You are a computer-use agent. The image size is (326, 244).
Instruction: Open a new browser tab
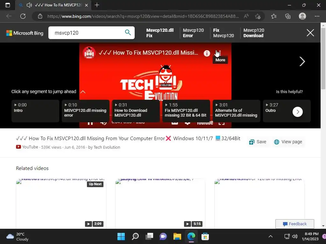pyautogui.click(x=97, y=5)
